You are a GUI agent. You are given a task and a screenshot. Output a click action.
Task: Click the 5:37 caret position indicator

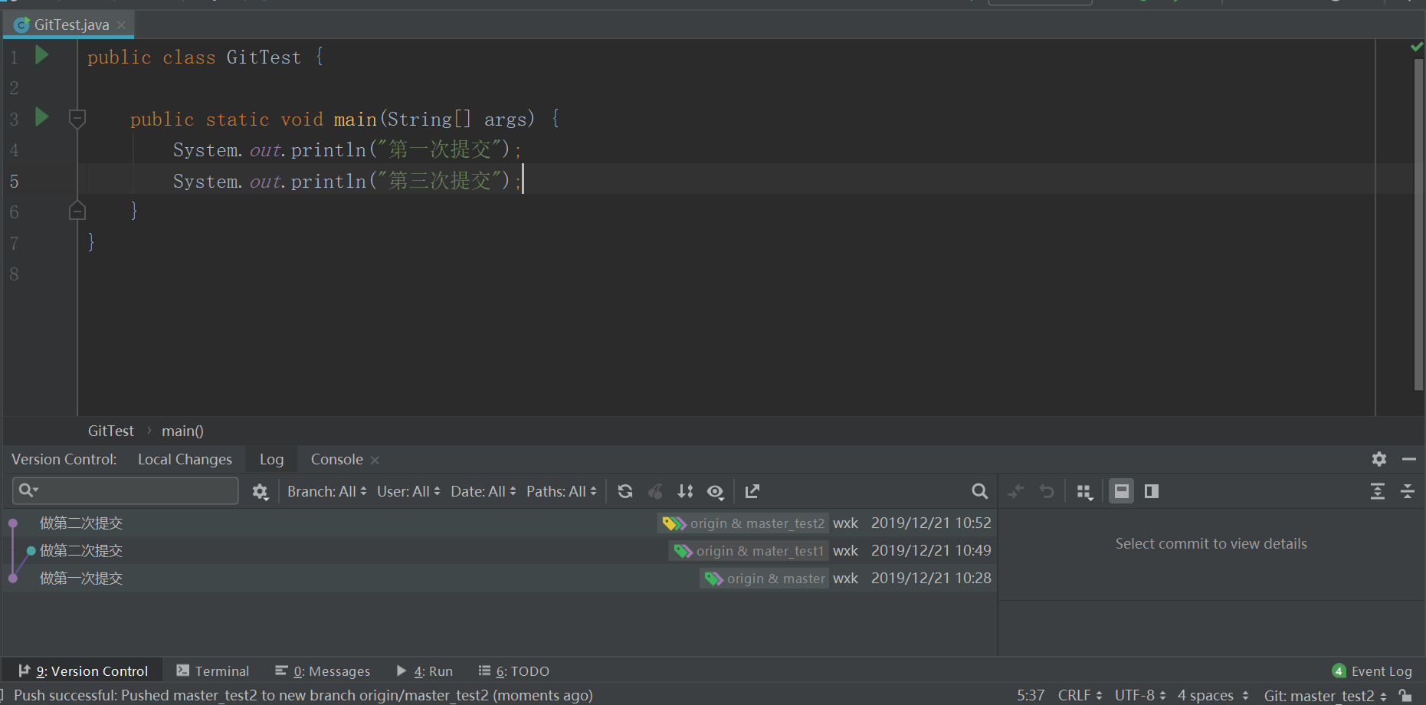tap(1031, 694)
